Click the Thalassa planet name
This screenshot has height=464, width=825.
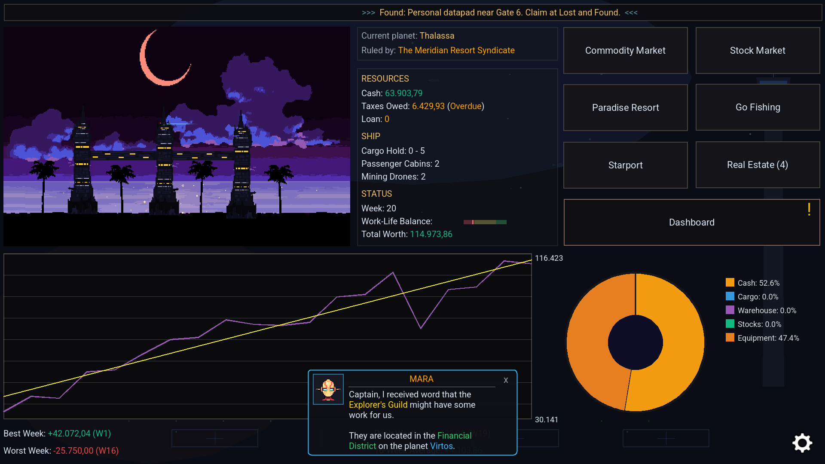(437, 36)
